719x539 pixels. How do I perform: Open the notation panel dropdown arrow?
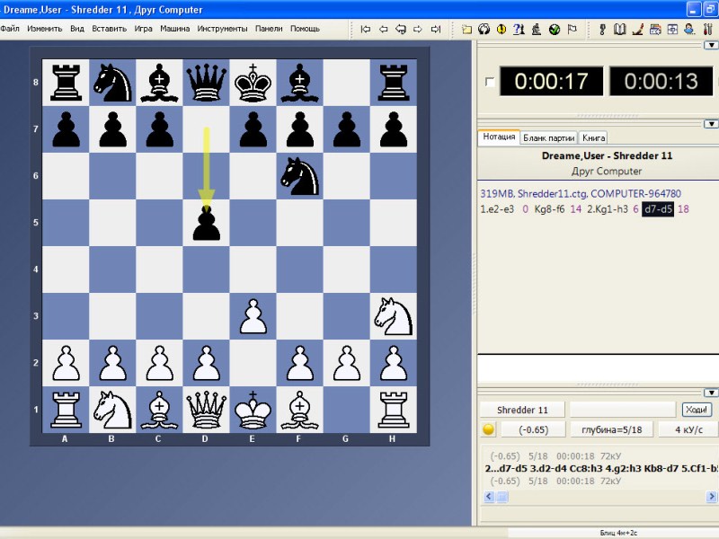(713, 124)
